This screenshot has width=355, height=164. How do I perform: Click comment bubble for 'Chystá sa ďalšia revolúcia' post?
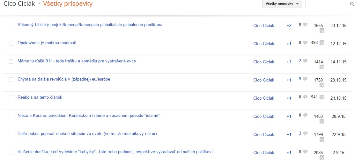click(x=305, y=79)
